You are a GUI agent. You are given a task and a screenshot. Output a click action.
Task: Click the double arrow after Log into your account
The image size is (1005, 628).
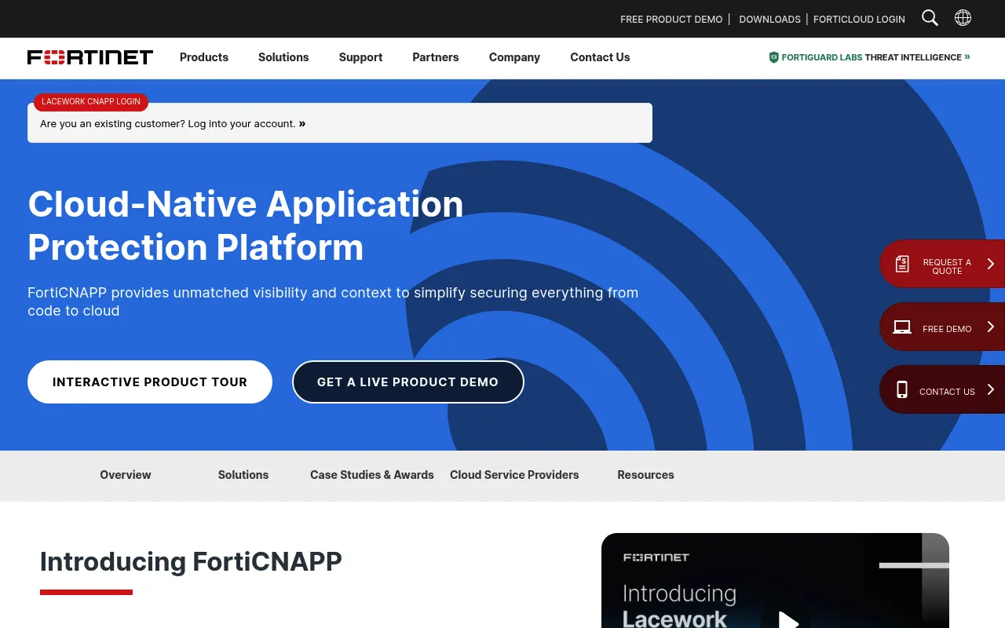click(x=302, y=123)
